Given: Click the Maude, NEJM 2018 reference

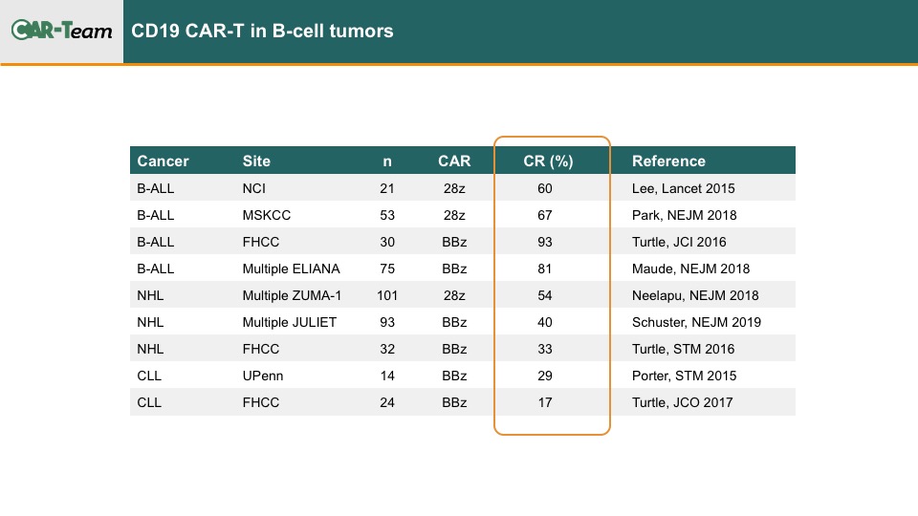Looking at the screenshot, I should click(x=690, y=269).
